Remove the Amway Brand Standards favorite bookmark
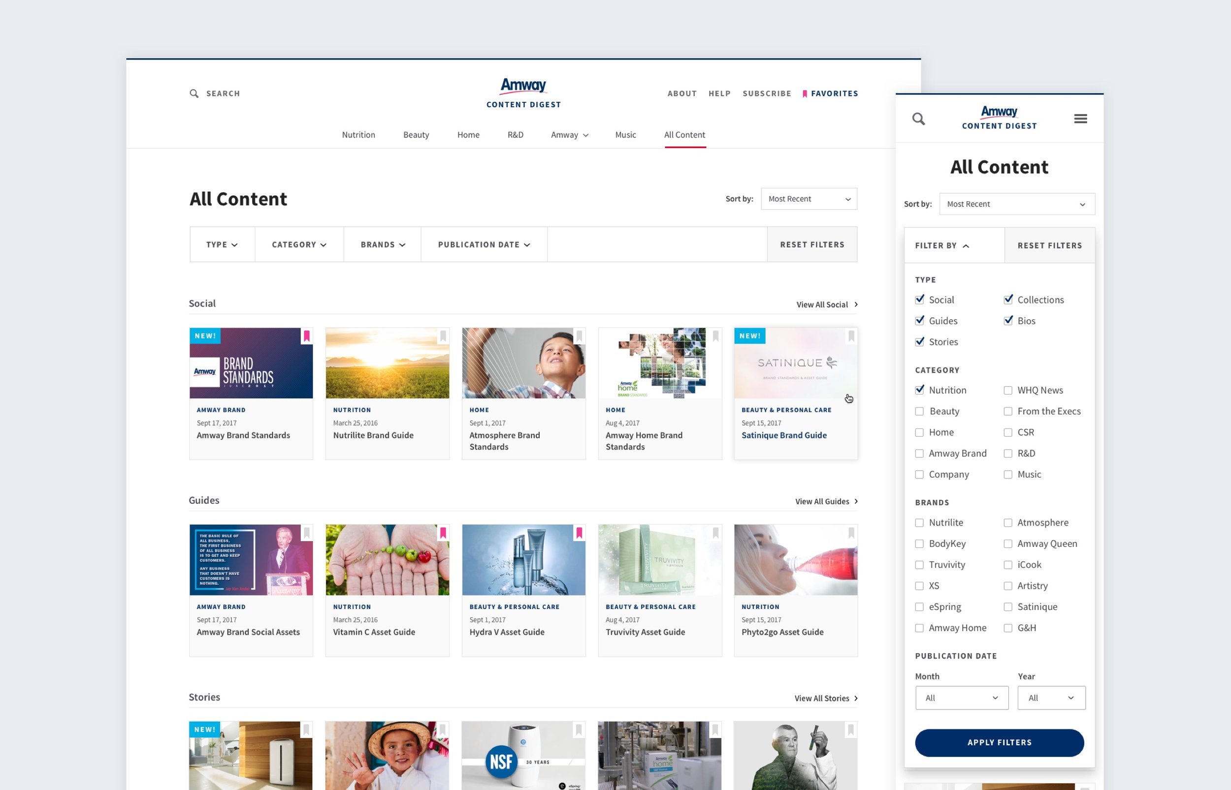Viewport: 1231px width, 790px height. pos(306,336)
